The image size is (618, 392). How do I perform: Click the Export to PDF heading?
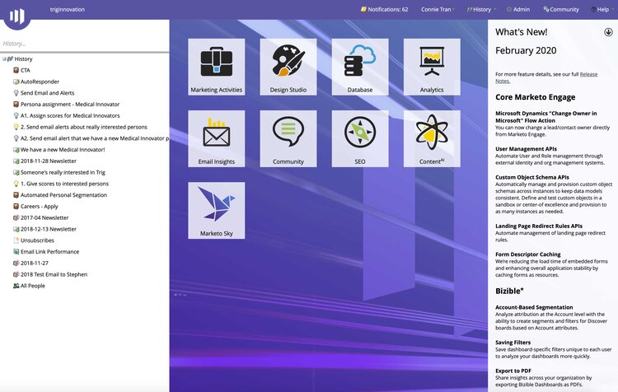513,371
